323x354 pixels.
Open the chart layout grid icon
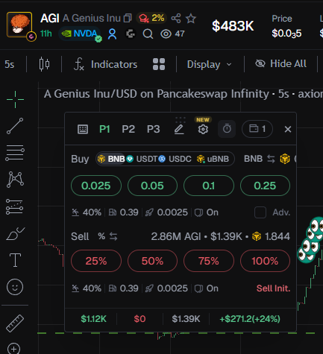point(159,64)
